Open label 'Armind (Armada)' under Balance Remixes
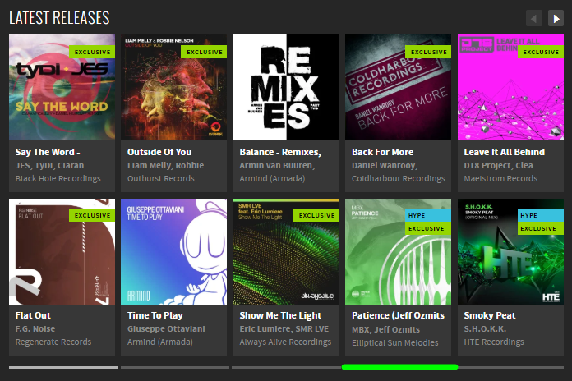Viewport: 572px width, 381px height. click(x=272, y=179)
